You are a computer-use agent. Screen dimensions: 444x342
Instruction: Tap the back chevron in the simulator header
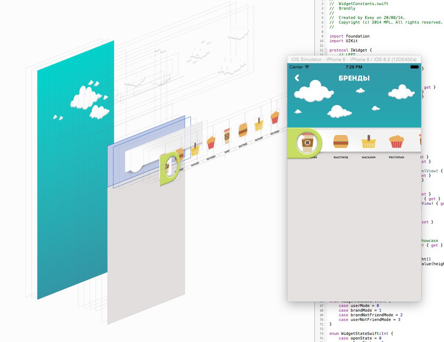tap(297, 78)
